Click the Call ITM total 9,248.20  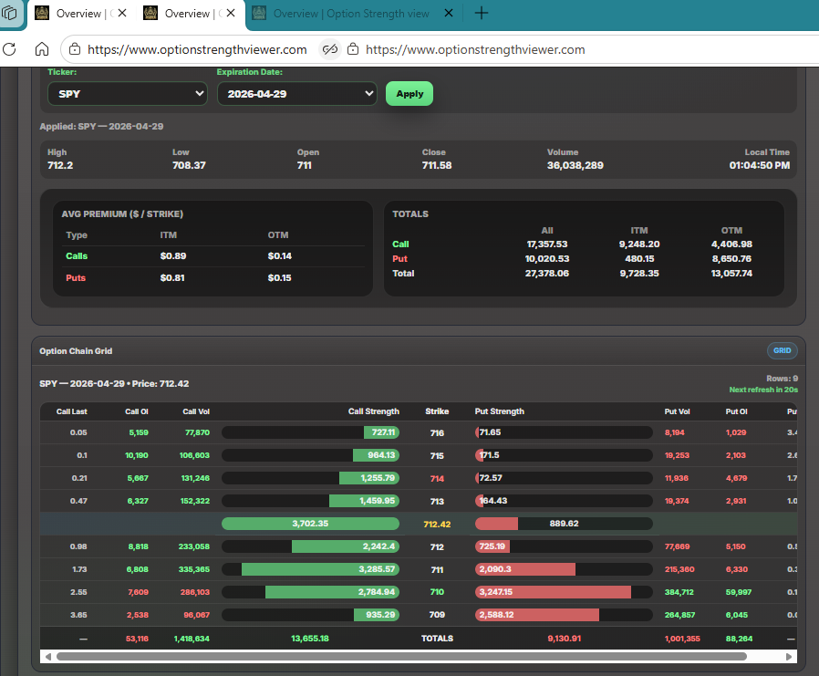point(639,244)
